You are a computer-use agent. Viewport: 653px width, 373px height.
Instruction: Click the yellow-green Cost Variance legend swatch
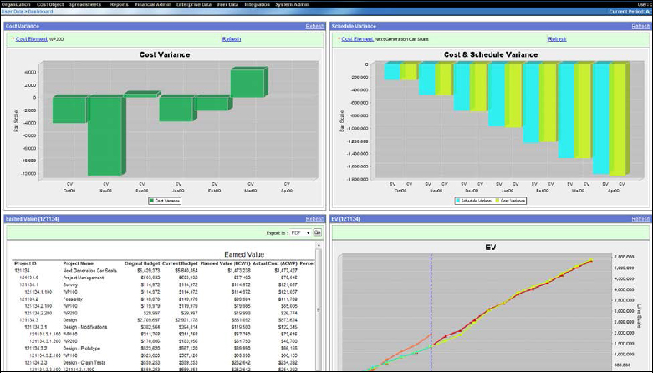[497, 201]
